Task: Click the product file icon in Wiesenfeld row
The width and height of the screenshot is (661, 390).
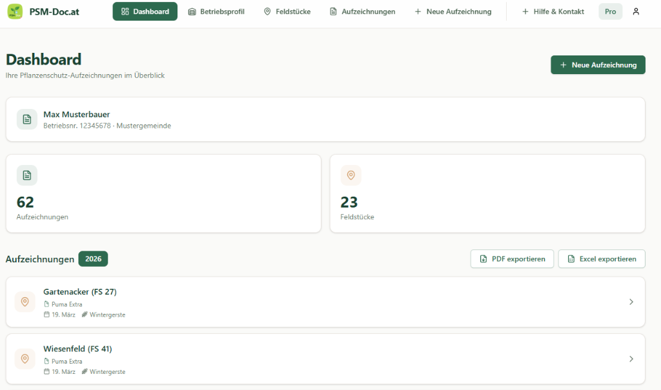Action: pos(46,362)
